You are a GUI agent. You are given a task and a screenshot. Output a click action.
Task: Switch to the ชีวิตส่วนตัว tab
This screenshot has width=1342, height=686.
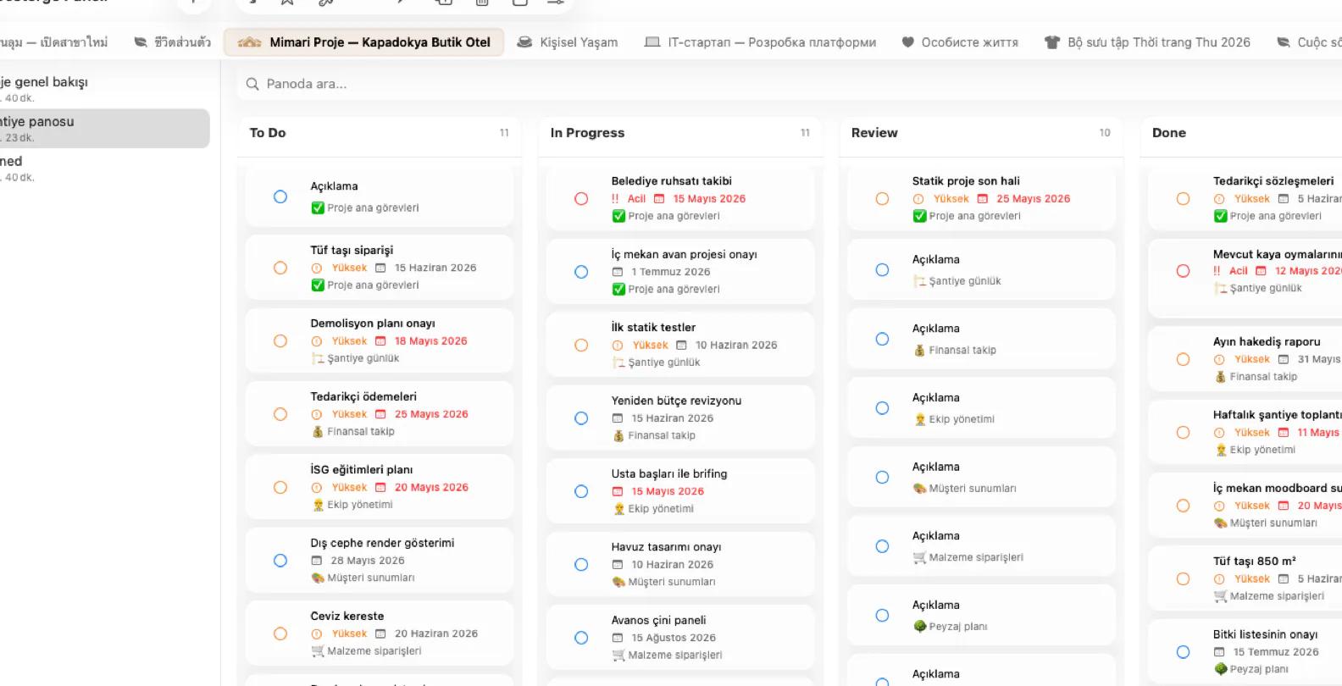pos(172,42)
